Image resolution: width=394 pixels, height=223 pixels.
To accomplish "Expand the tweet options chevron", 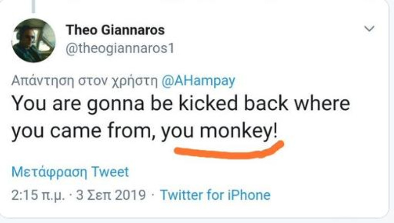I will [369, 30].
